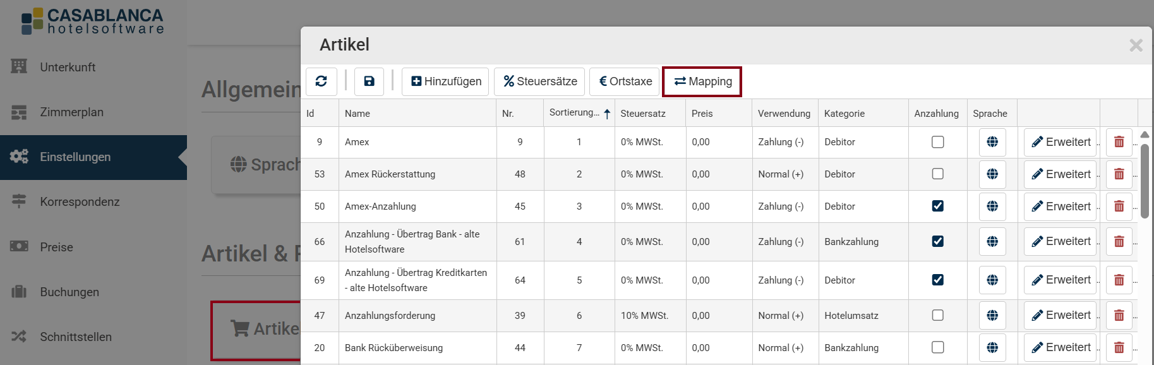
Task: Open Steuersätze tax rates button
Action: pyautogui.click(x=539, y=81)
